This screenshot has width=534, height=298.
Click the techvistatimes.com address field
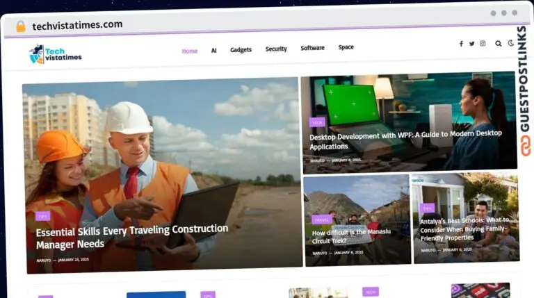pos(77,25)
